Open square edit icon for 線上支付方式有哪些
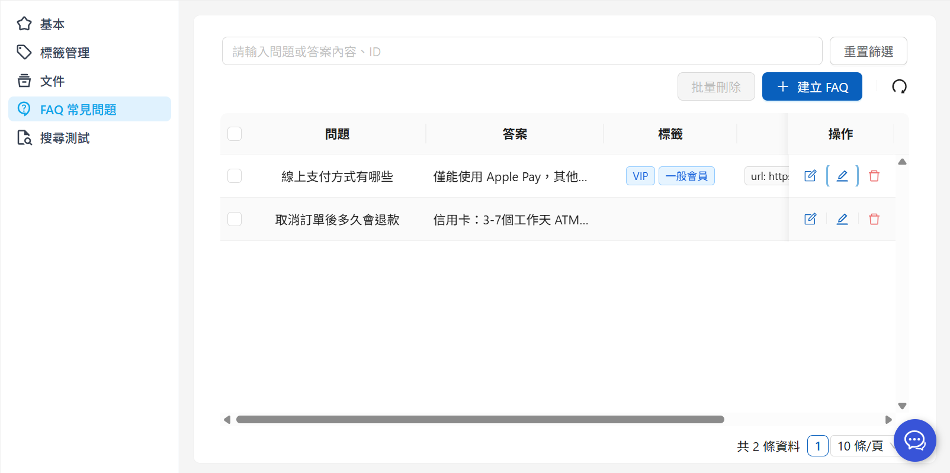The width and height of the screenshot is (950, 473). [x=810, y=176]
